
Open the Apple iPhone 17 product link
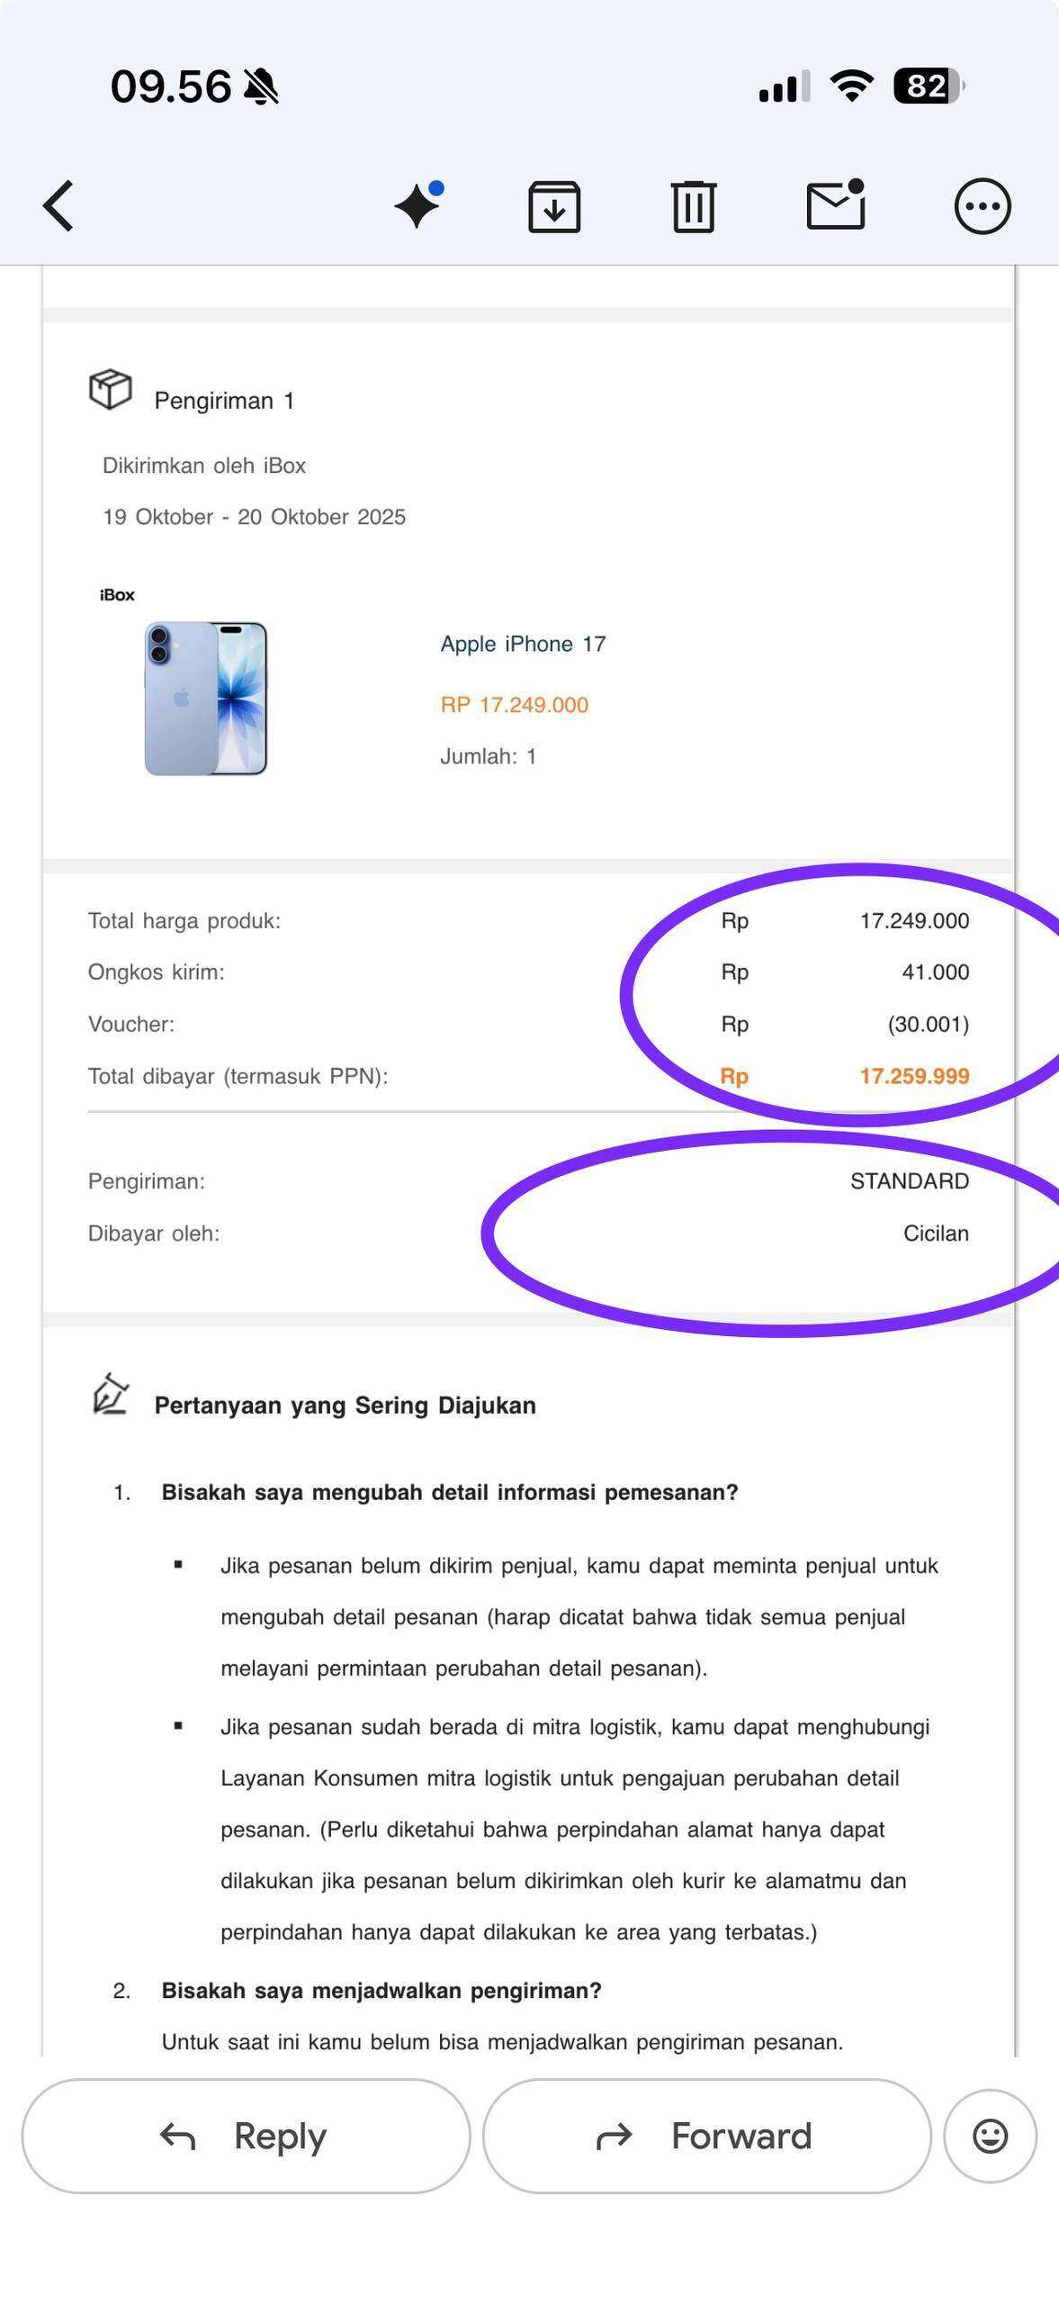click(523, 644)
